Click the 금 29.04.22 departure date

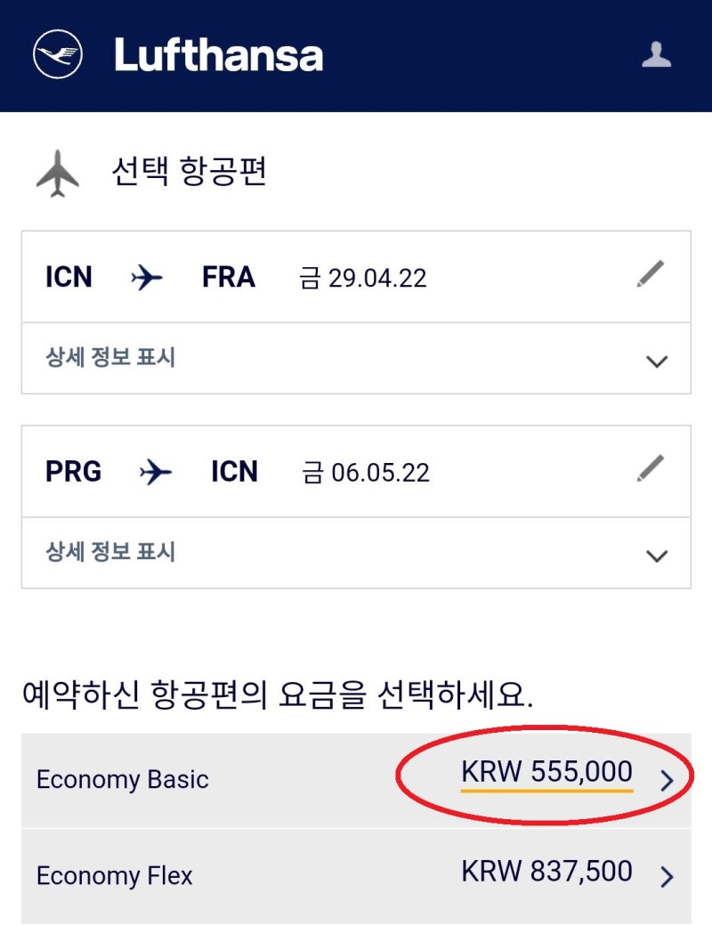point(363,278)
